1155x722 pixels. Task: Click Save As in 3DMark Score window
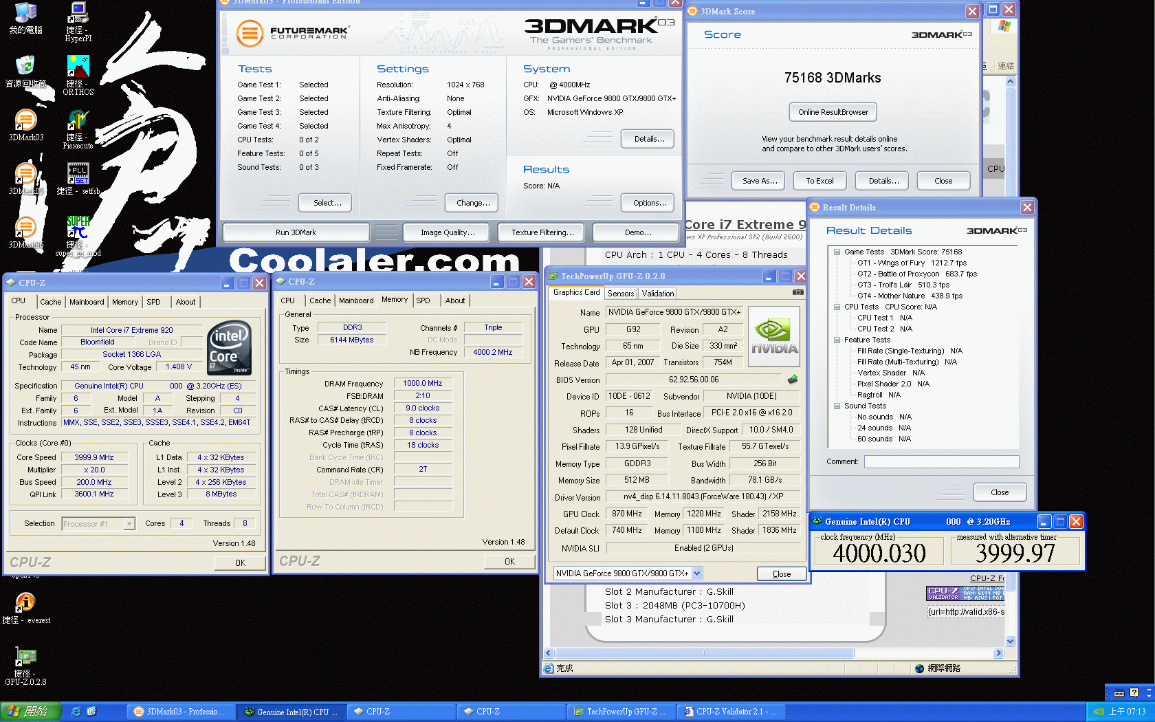(x=760, y=181)
